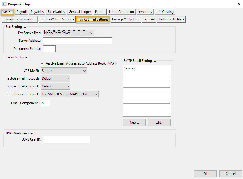Click the Program Setup window icon
Viewport: 243px width, 179px height.
(4, 4)
